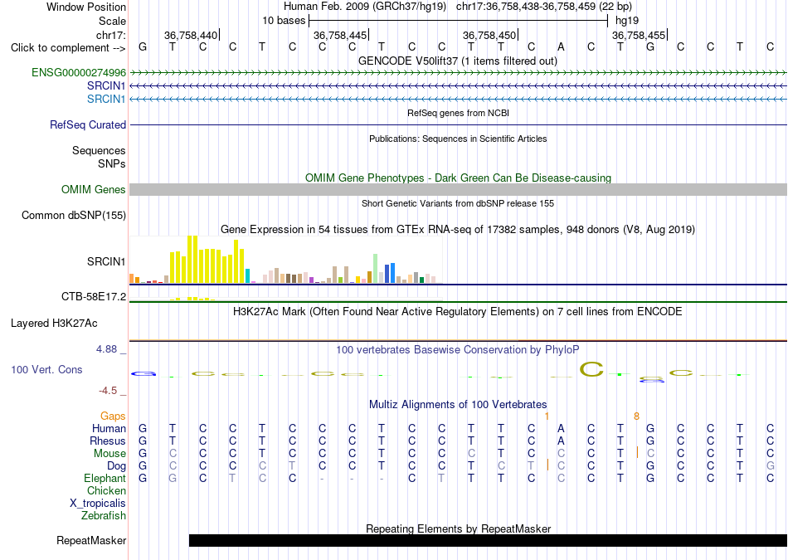
Task: Click the orange gap number 1
Action: (547, 416)
